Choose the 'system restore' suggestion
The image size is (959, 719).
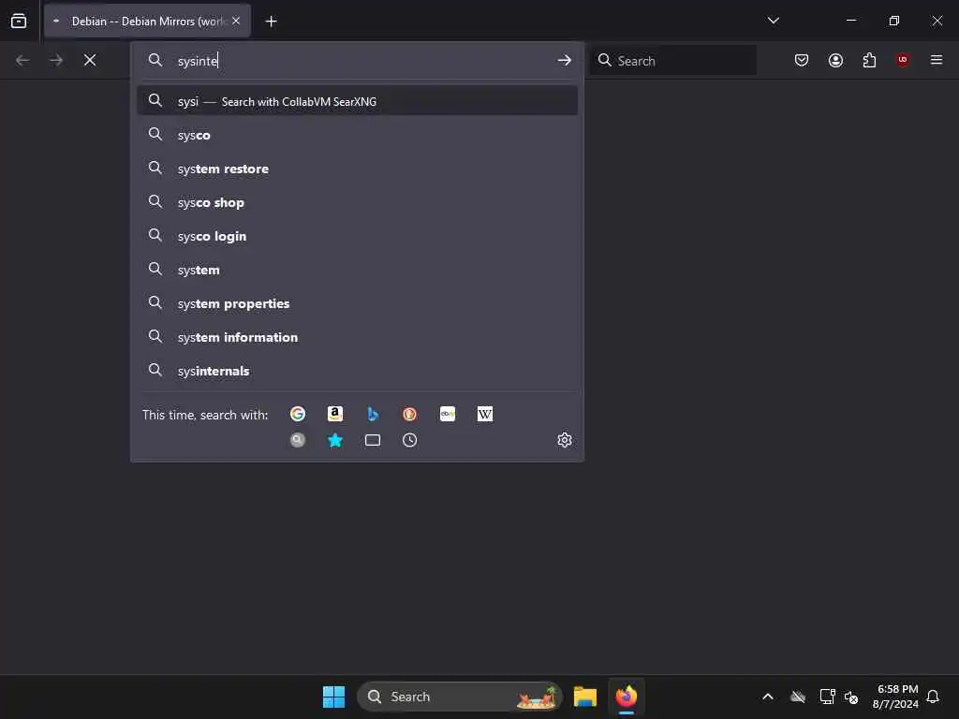pyautogui.click(x=357, y=169)
